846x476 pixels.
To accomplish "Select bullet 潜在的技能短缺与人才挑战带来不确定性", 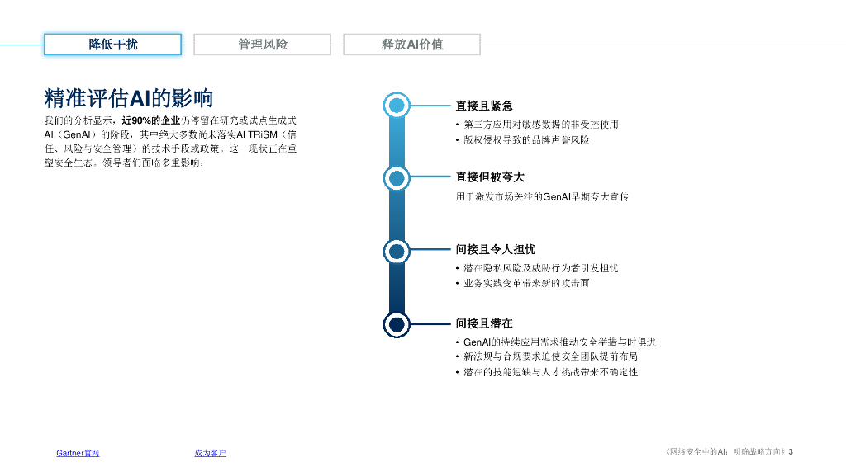I will click(550, 372).
